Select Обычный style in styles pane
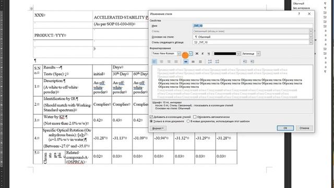Viewport: 334px width, 188px height. (299, 4)
